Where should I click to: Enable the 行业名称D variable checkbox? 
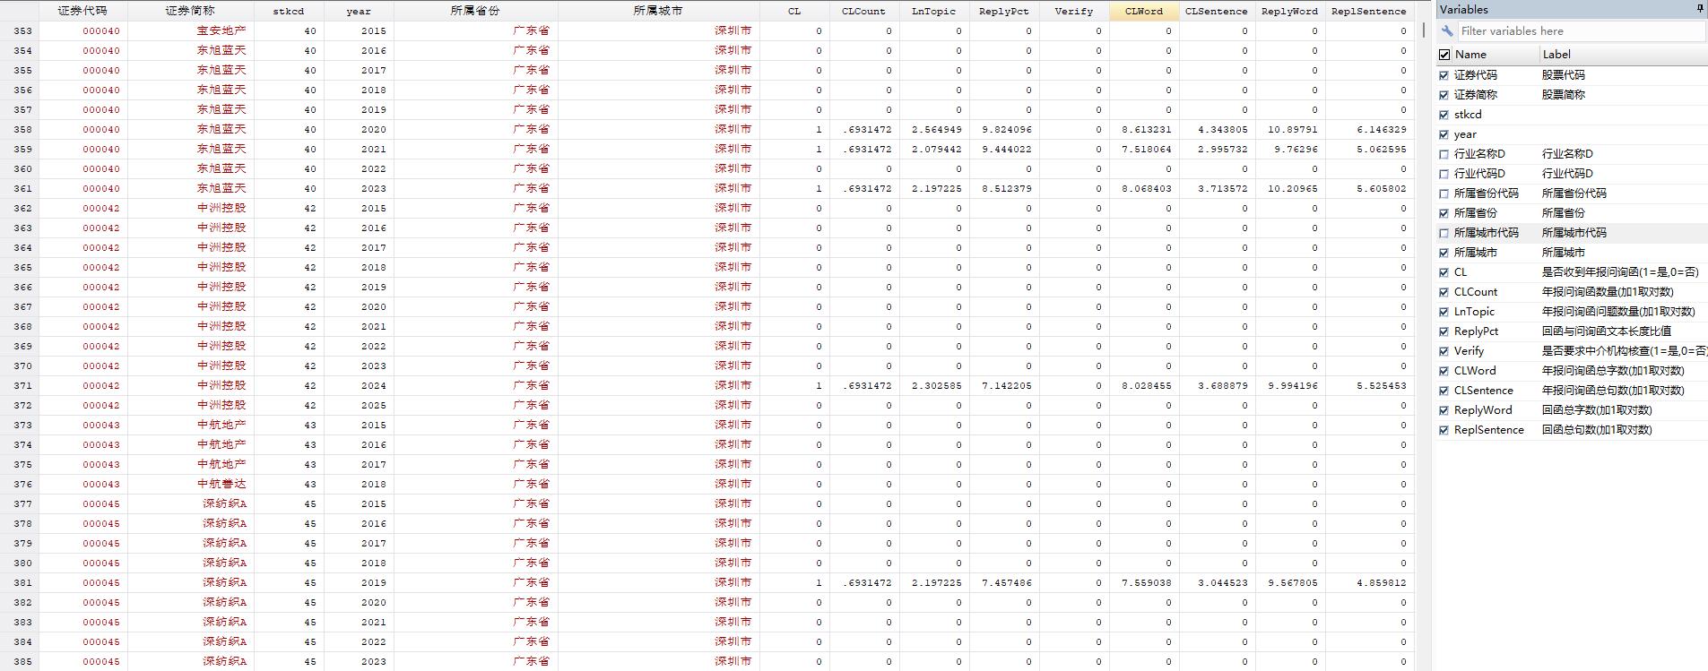point(1444,154)
